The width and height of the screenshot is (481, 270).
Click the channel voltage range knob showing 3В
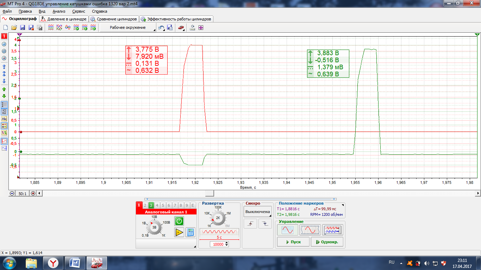(154, 227)
